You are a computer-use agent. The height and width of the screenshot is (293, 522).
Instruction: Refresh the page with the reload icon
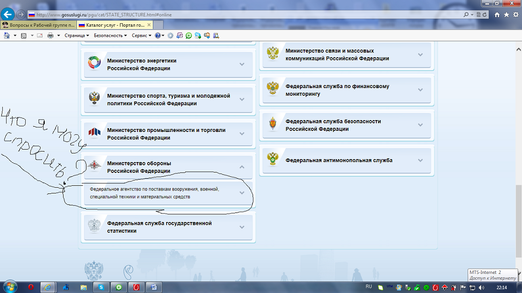[x=485, y=15]
